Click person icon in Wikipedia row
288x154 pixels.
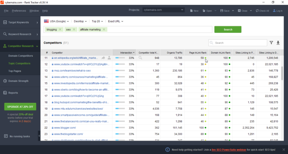pyautogui.click(x=109, y=58)
